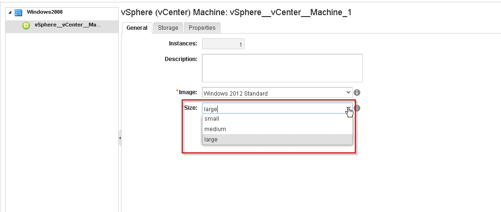Click the info icon beside Size field
The width and height of the screenshot is (501, 212).
tap(358, 108)
